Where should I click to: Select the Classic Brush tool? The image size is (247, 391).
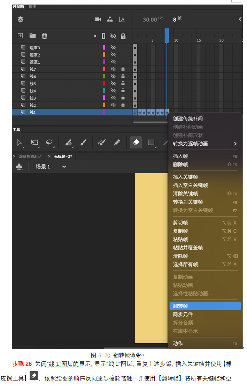point(83,142)
